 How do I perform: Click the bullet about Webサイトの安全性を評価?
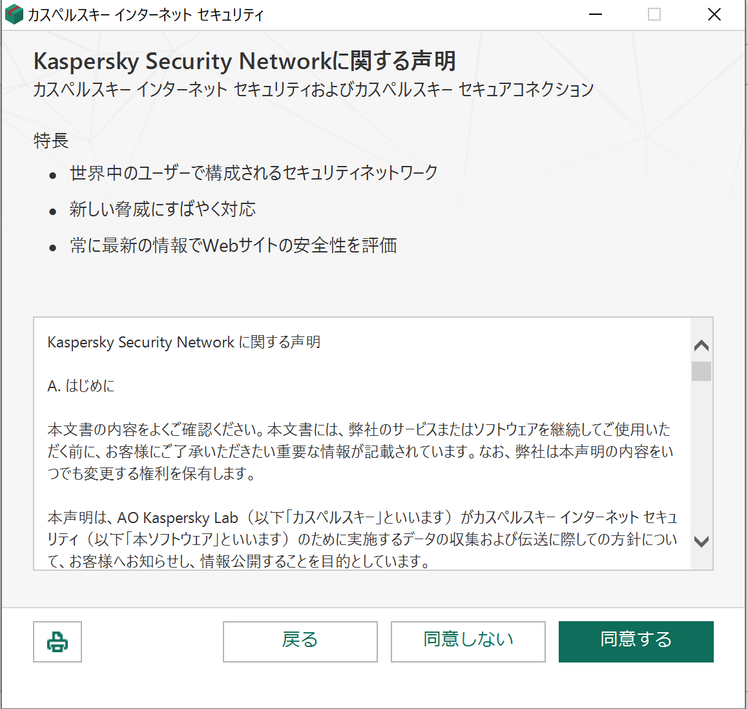[x=233, y=245]
